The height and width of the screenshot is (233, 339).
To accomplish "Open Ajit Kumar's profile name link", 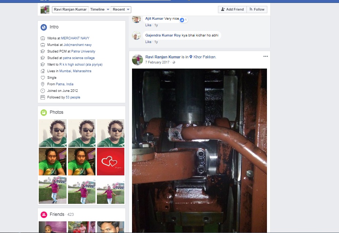I will point(154,19).
